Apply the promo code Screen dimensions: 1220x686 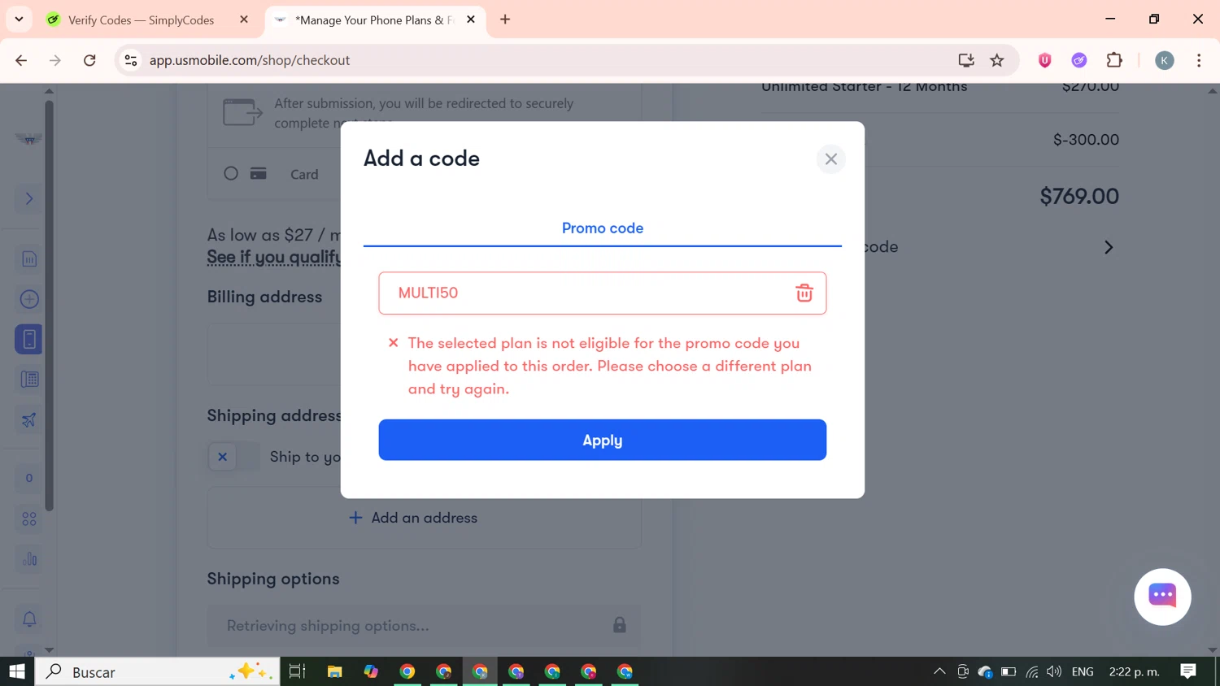click(602, 440)
